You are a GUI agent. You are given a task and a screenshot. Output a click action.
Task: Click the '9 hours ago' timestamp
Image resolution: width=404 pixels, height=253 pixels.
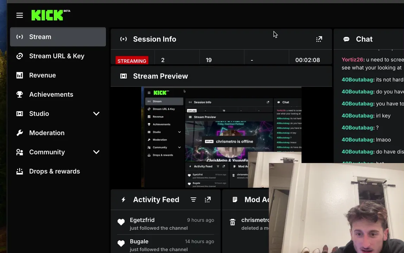[x=200, y=220]
